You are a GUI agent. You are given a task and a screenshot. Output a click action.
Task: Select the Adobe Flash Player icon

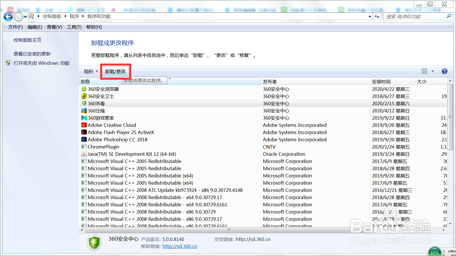tap(84, 132)
